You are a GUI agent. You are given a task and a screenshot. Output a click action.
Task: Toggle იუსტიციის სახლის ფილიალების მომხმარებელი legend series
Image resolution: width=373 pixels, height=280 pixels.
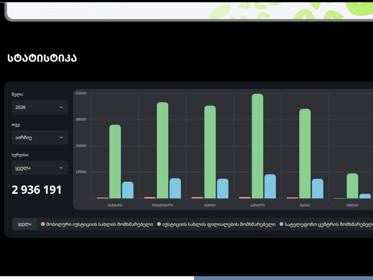click(x=216, y=224)
